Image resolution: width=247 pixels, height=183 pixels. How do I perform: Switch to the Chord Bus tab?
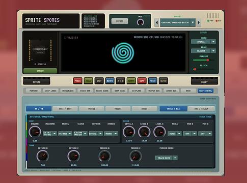click(171, 91)
